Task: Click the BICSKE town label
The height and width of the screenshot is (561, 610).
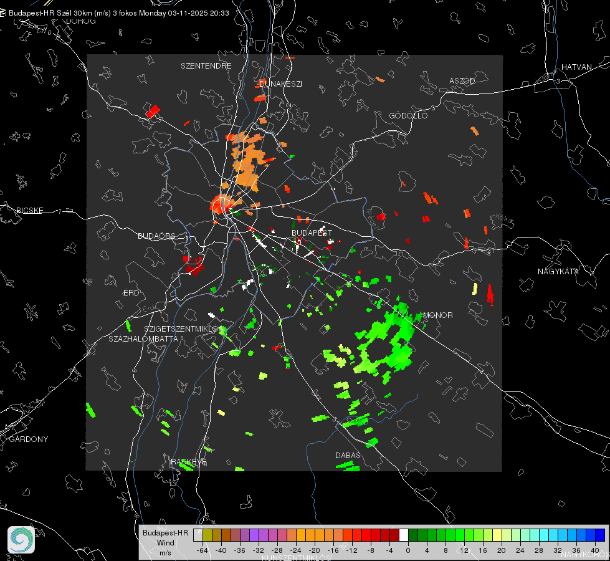Action: tap(30, 210)
